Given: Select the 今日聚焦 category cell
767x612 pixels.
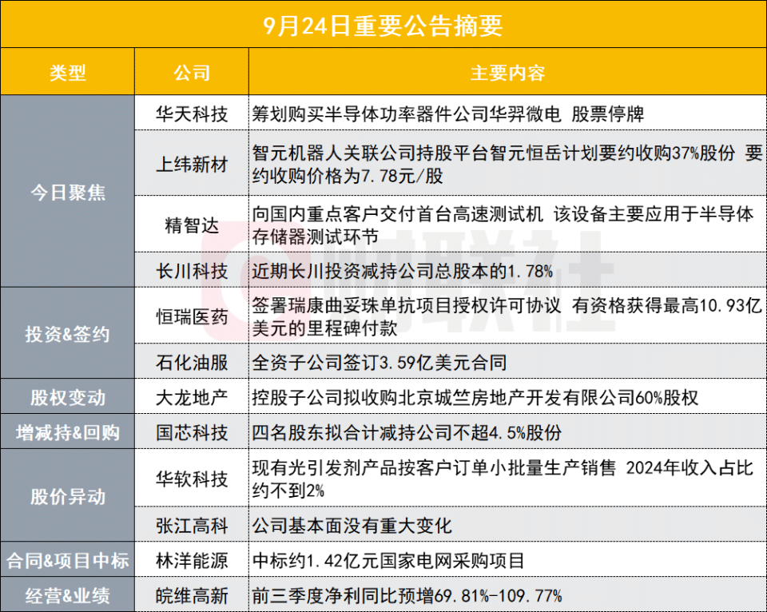Looking at the screenshot, I should point(68,192).
